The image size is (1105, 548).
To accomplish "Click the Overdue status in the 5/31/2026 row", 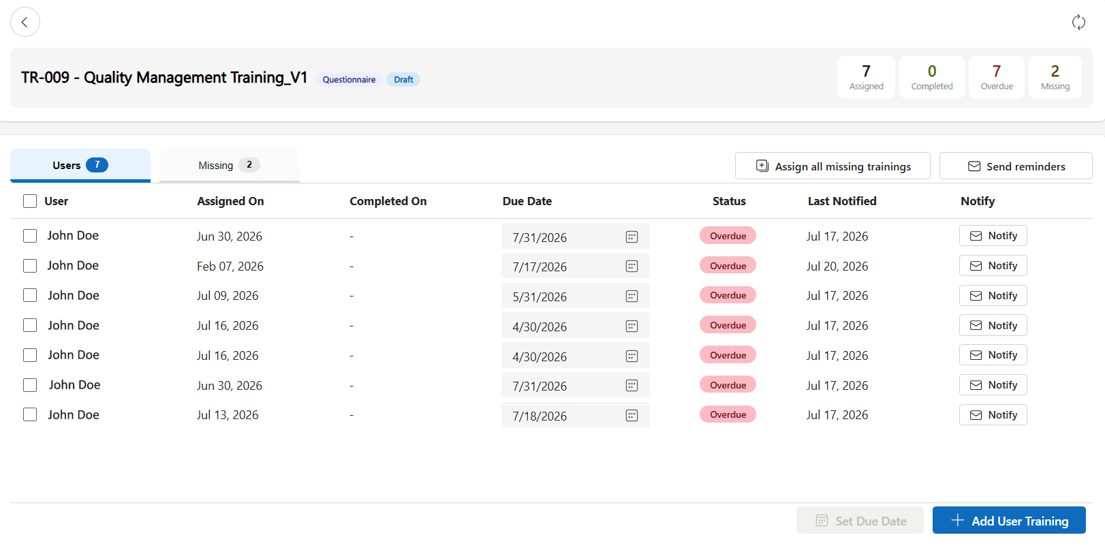I will tap(728, 295).
